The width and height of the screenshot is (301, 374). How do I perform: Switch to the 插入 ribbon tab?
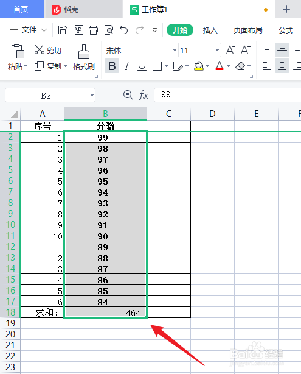tap(210, 30)
